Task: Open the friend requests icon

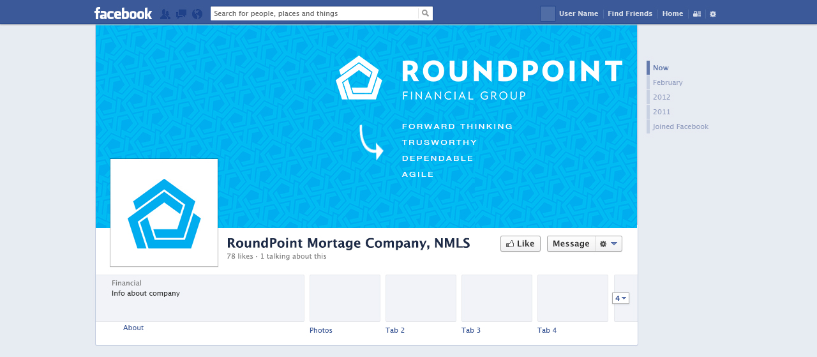Action: click(165, 14)
